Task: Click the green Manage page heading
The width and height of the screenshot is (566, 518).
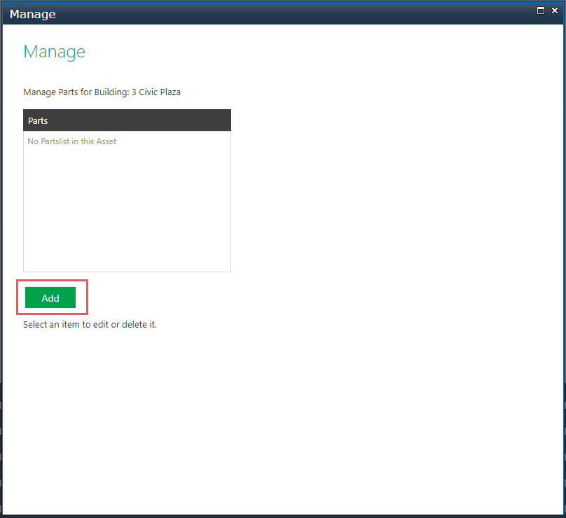Action: pos(54,52)
